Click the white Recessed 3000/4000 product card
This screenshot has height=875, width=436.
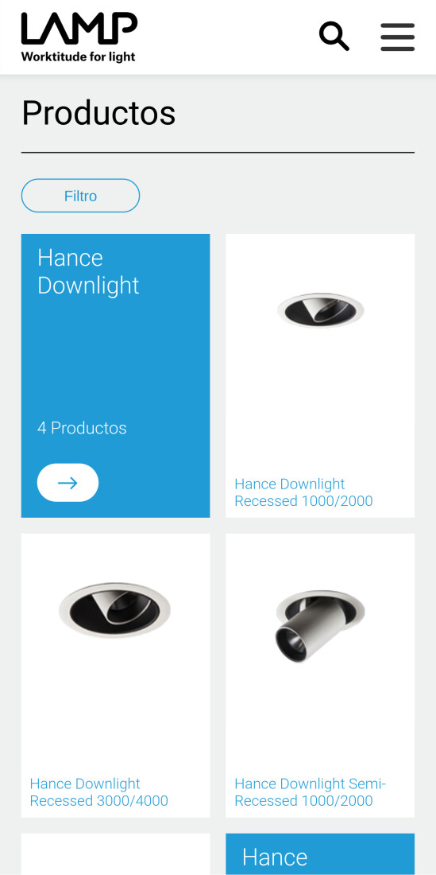[x=116, y=675]
